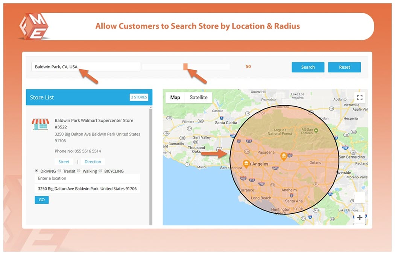The width and height of the screenshot is (395, 255).
Task: Select the Transit travel mode
Action: click(59, 171)
